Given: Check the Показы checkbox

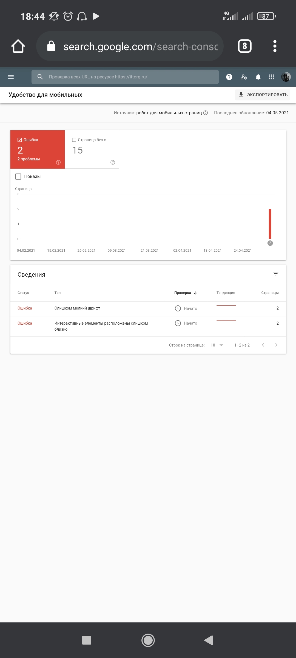Looking at the screenshot, I should tap(18, 176).
